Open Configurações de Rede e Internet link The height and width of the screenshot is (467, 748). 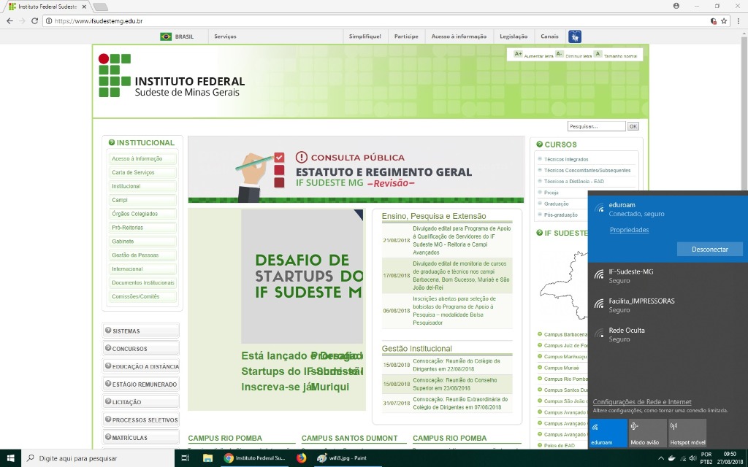641,402
